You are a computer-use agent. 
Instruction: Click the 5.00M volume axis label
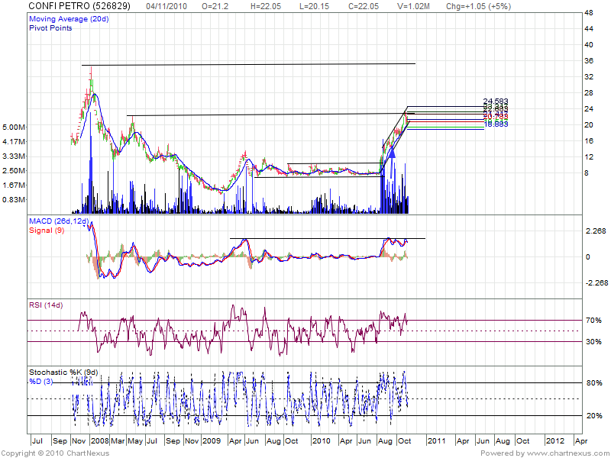click(x=14, y=126)
